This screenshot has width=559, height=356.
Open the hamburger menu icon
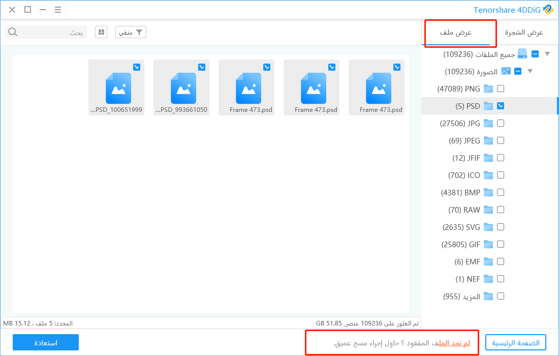tap(58, 10)
